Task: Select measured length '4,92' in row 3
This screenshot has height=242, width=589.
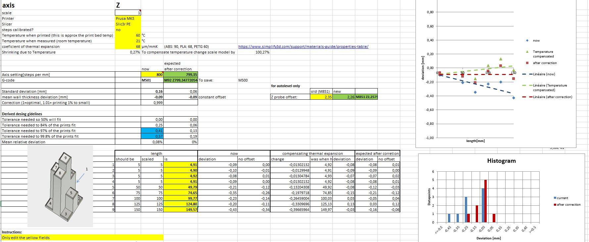Action: click(181, 176)
